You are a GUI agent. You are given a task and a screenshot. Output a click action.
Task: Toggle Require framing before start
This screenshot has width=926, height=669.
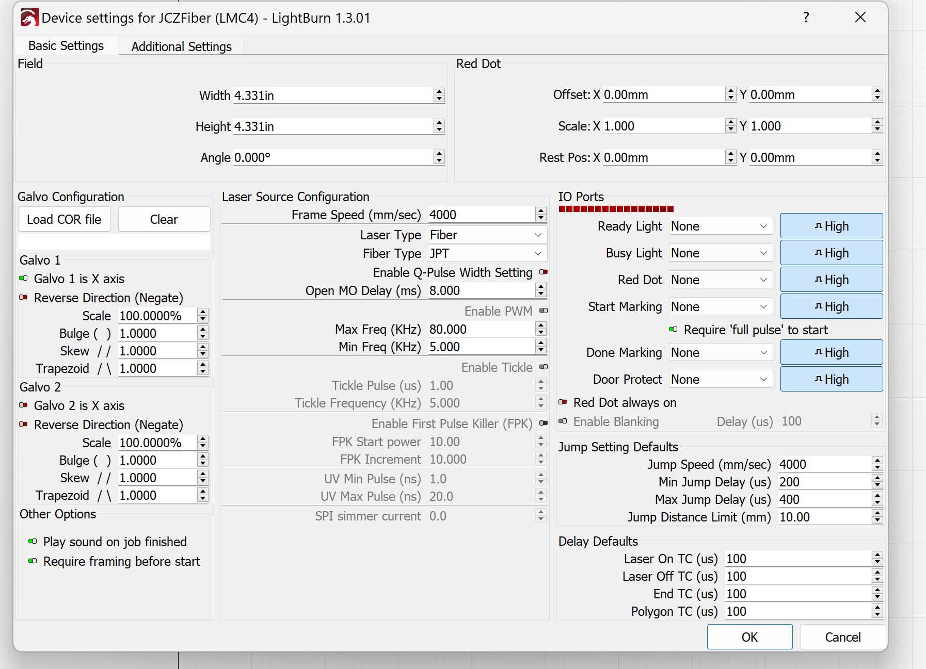(x=33, y=561)
